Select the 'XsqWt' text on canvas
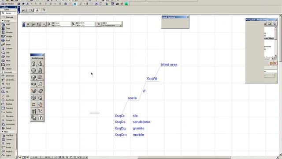 pyautogui.click(x=152, y=79)
